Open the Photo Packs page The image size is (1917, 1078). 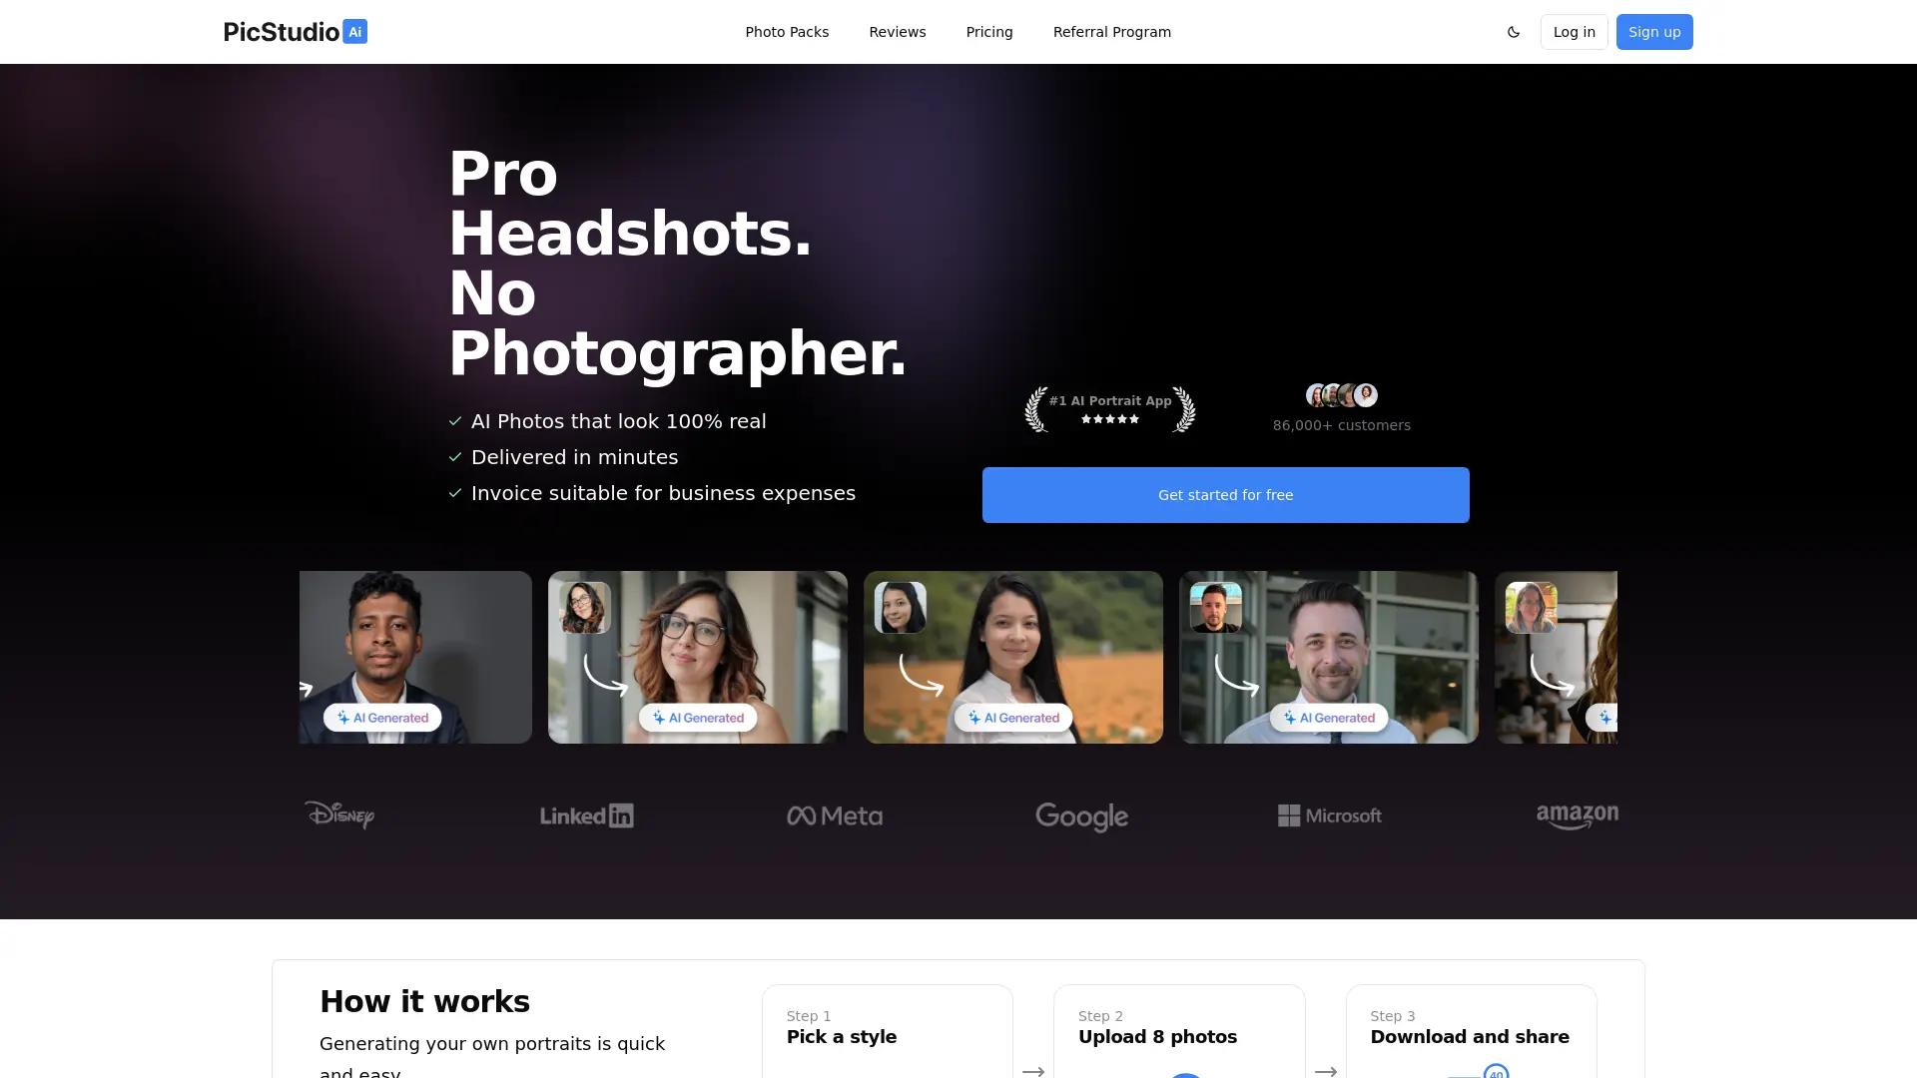pyautogui.click(x=786, y=31)
